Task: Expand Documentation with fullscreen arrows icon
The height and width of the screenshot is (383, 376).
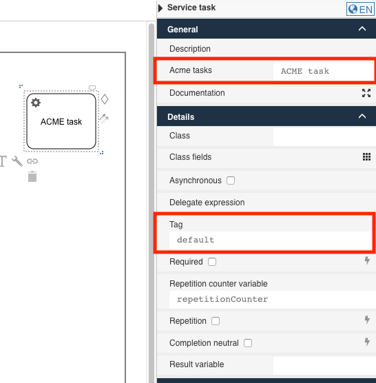Action: click(x=366, y=93)
